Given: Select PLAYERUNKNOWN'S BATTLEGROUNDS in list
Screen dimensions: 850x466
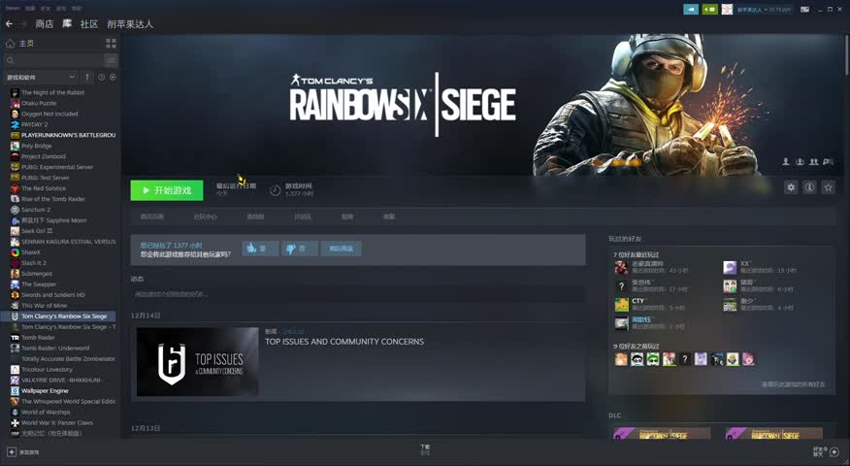Looking at the screenshot, I should point(68,135).
